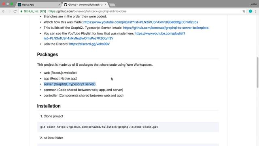Go back using browser back arrow
The width and height of the screenshot is (259, 146).
tap(4, 11)
